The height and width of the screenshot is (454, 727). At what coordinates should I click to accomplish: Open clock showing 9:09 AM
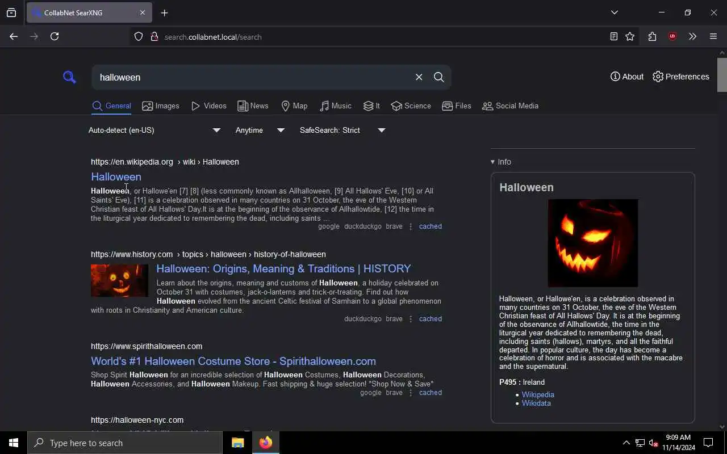click(x=678, y=443)
